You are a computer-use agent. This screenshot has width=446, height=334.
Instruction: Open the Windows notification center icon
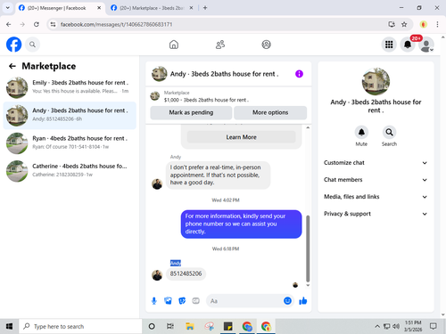pos(434,326)
